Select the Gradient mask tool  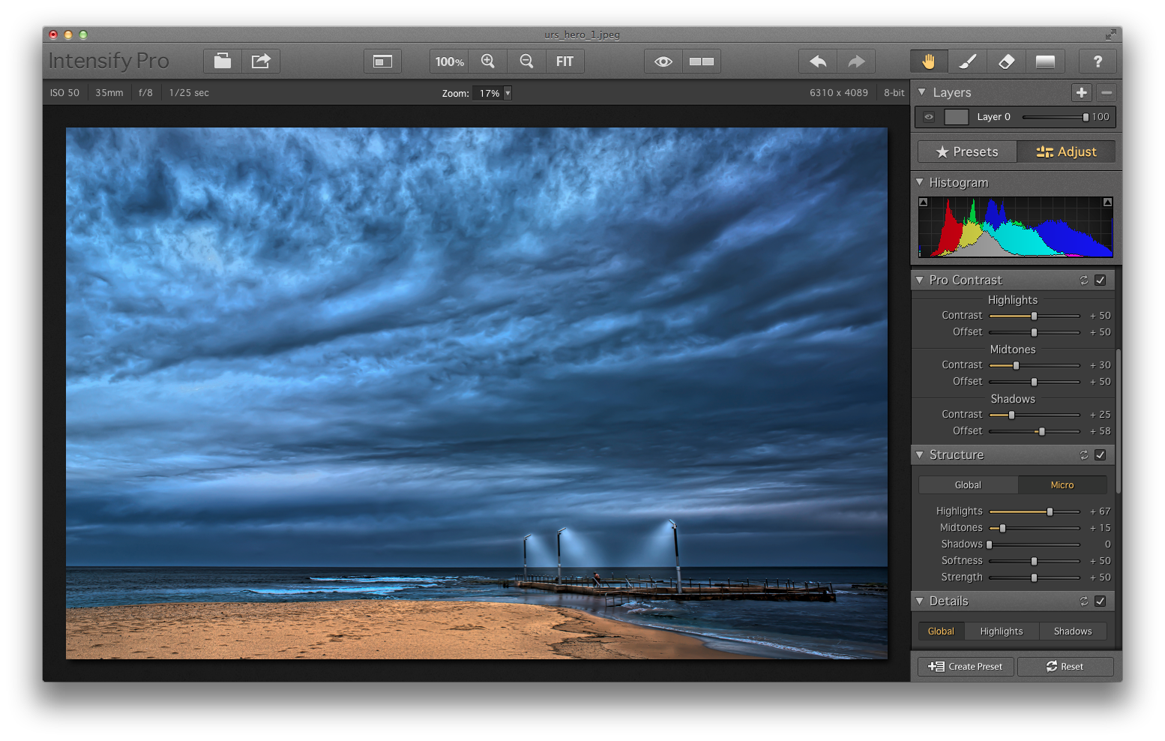coord(1046,61)
